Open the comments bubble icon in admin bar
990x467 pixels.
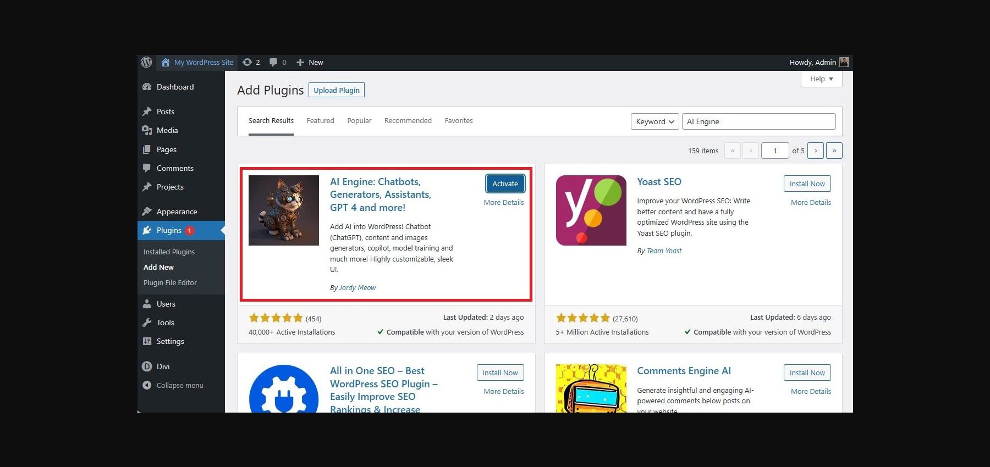tap(273, 62)
